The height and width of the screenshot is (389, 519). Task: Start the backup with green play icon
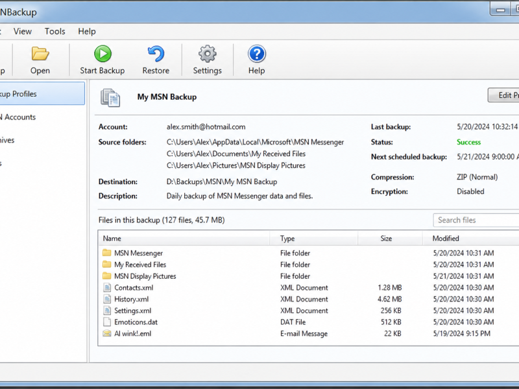pyautogui.click(x=103, y=54)
